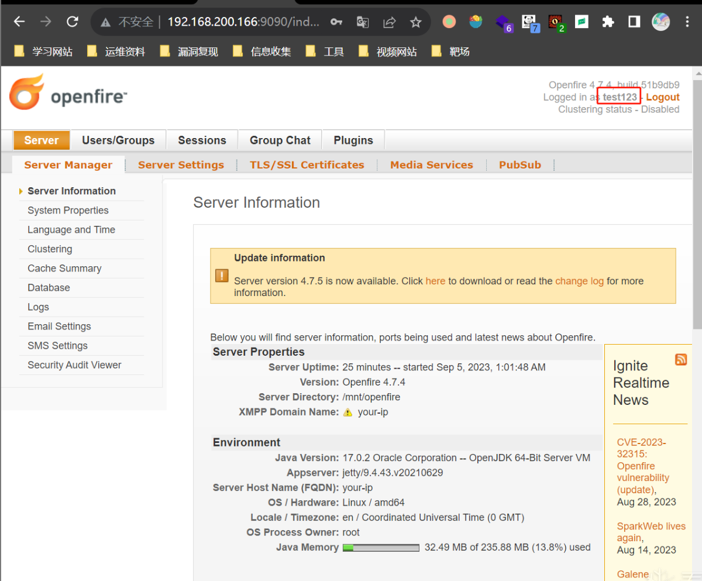
Task: Open the TLS/SSL Certificates subtab
Action: pos(307,165)
